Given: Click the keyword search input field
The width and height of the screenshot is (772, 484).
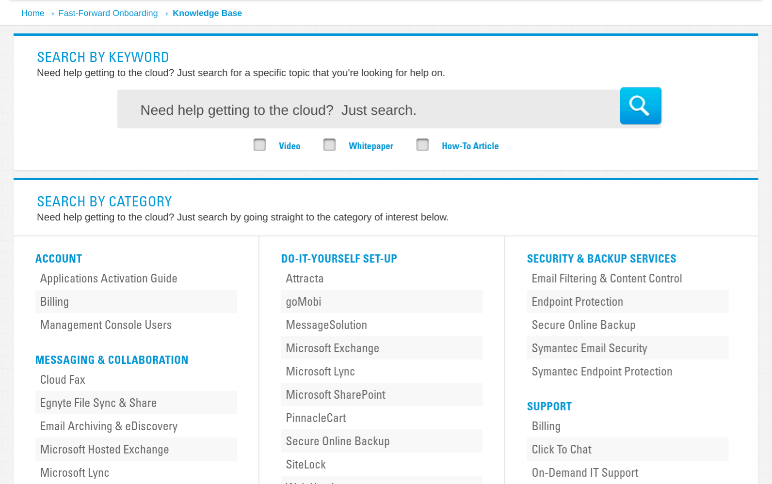Looking at the screenshot, I should (369, 109).
